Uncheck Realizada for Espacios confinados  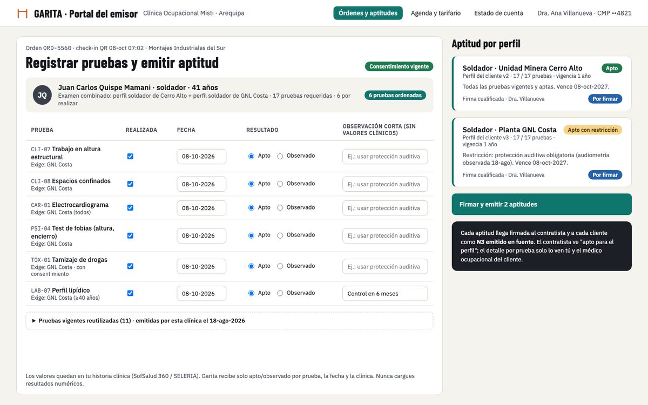click(130, 184)
